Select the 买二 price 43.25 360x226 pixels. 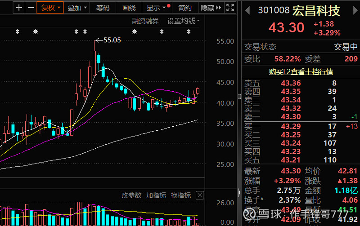coord(291,135)
